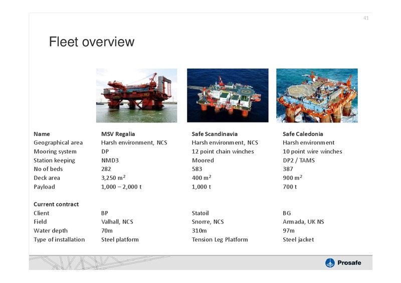401x283 pixels.
Task: Click the 'Tension Leg Platform' value
Action: (x=220, y=239)
